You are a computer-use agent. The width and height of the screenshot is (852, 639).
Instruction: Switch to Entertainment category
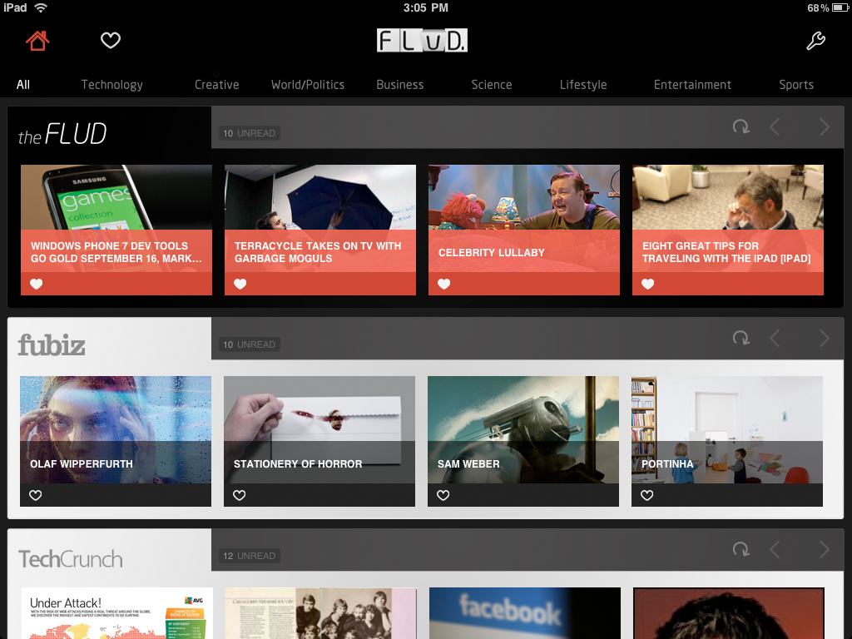[692, 85]
